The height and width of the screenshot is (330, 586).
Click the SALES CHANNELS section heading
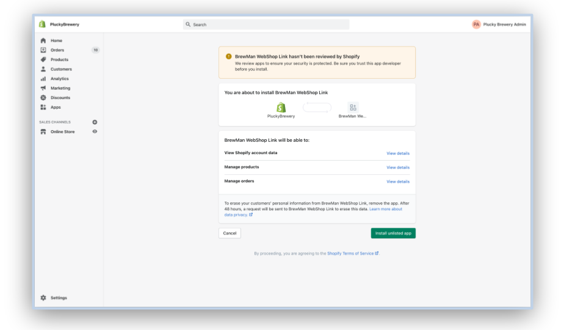55,122
